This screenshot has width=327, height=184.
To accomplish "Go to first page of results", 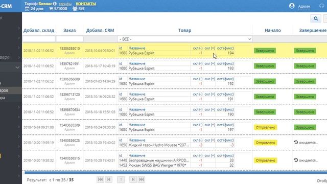I will (100, 179).
